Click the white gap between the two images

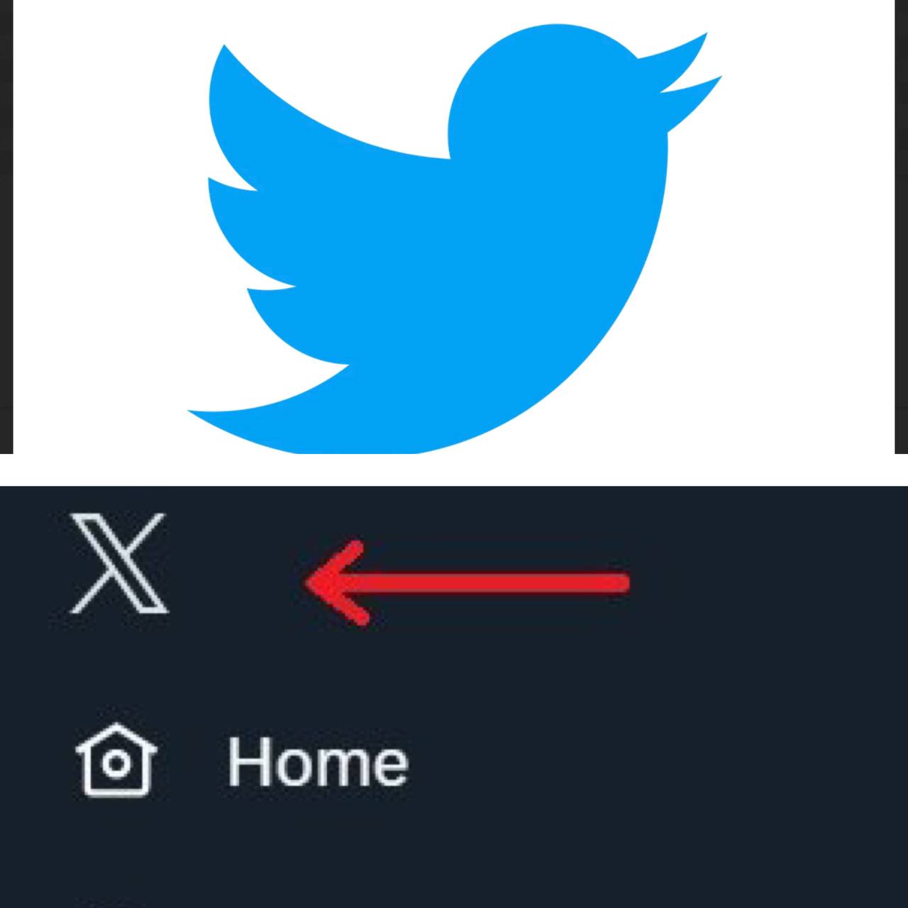tap(454, 470)
